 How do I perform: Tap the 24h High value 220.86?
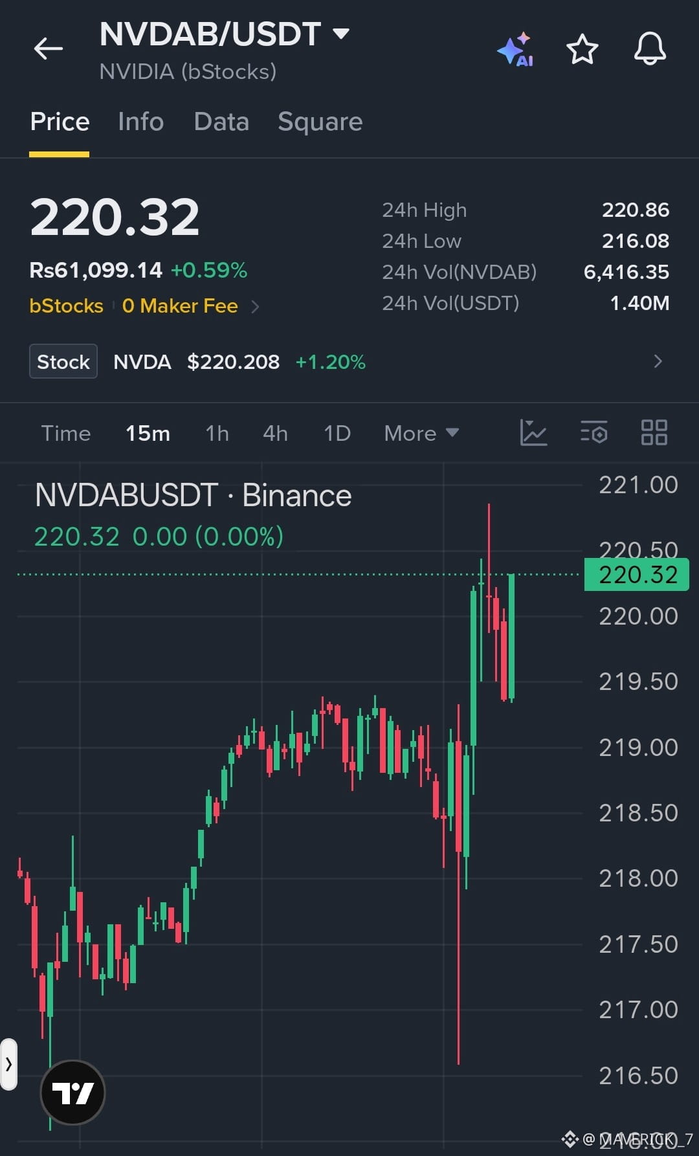point(636,210)
